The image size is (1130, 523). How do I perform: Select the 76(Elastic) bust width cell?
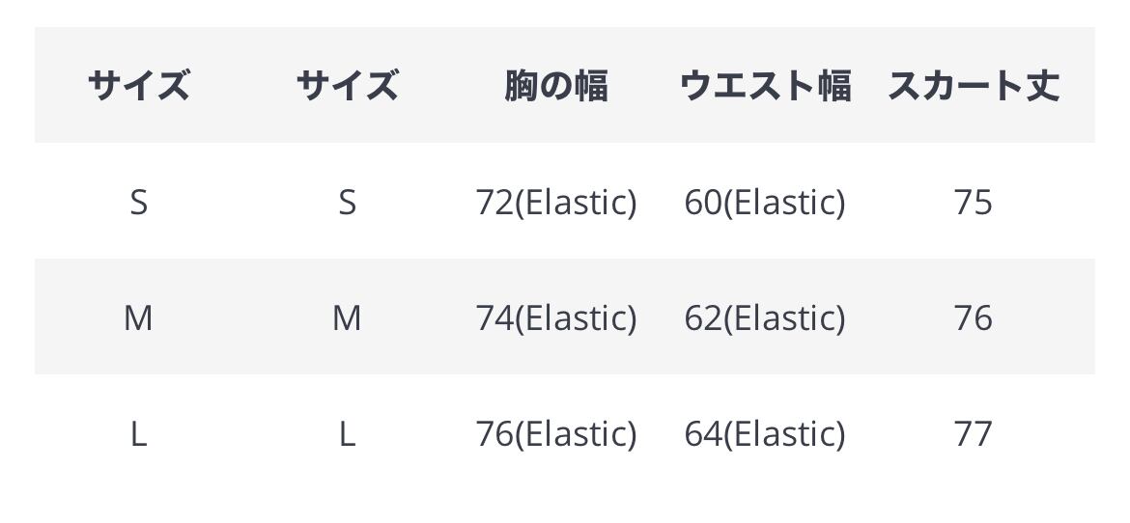555,433
